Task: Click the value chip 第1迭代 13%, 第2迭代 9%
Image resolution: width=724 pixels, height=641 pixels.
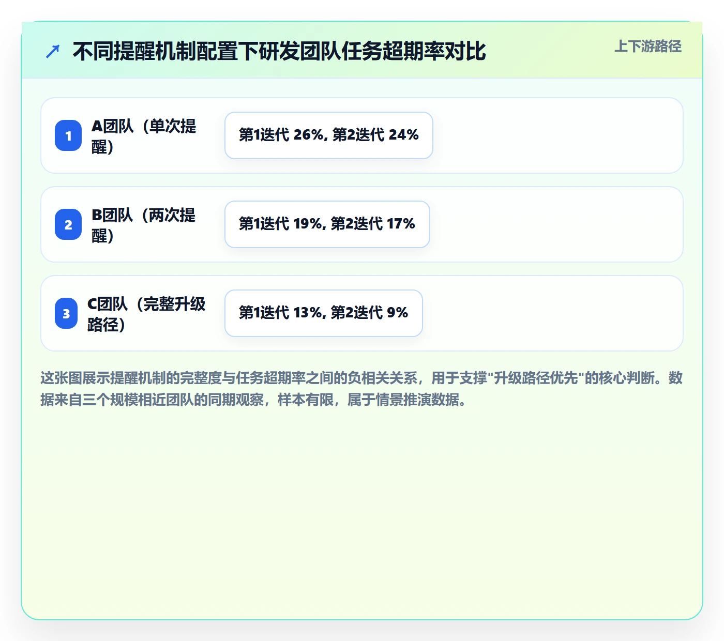Action: pos(324,313)
